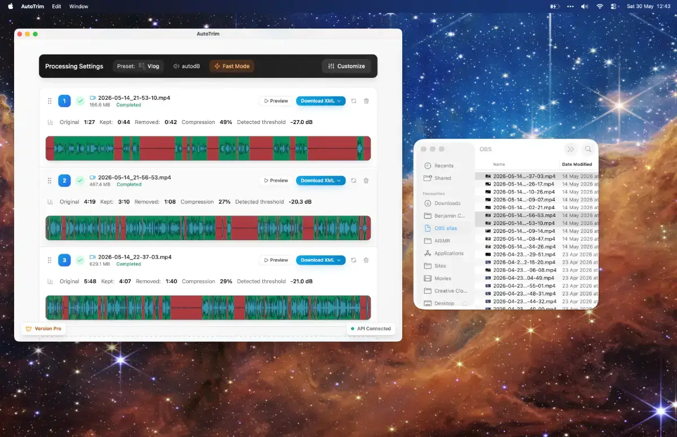
Task: Click the waveform timeline of file 1
Action: [208, 148]
